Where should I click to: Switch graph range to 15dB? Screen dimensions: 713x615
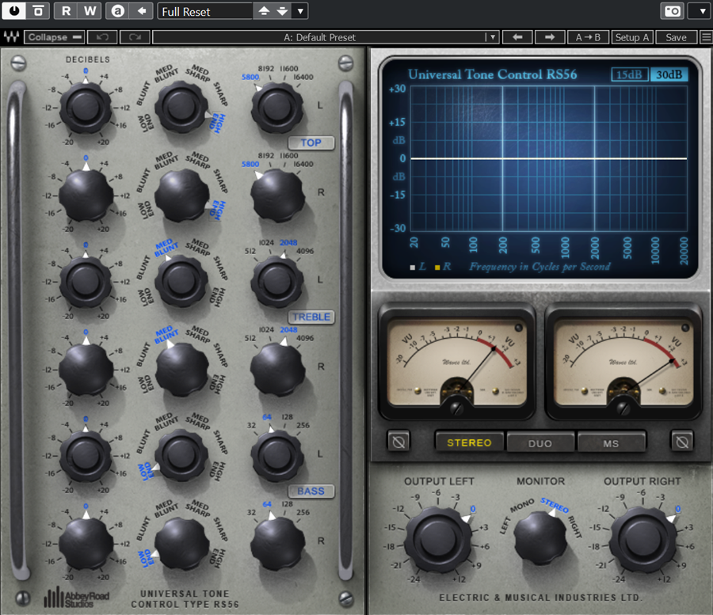[629, 74]
